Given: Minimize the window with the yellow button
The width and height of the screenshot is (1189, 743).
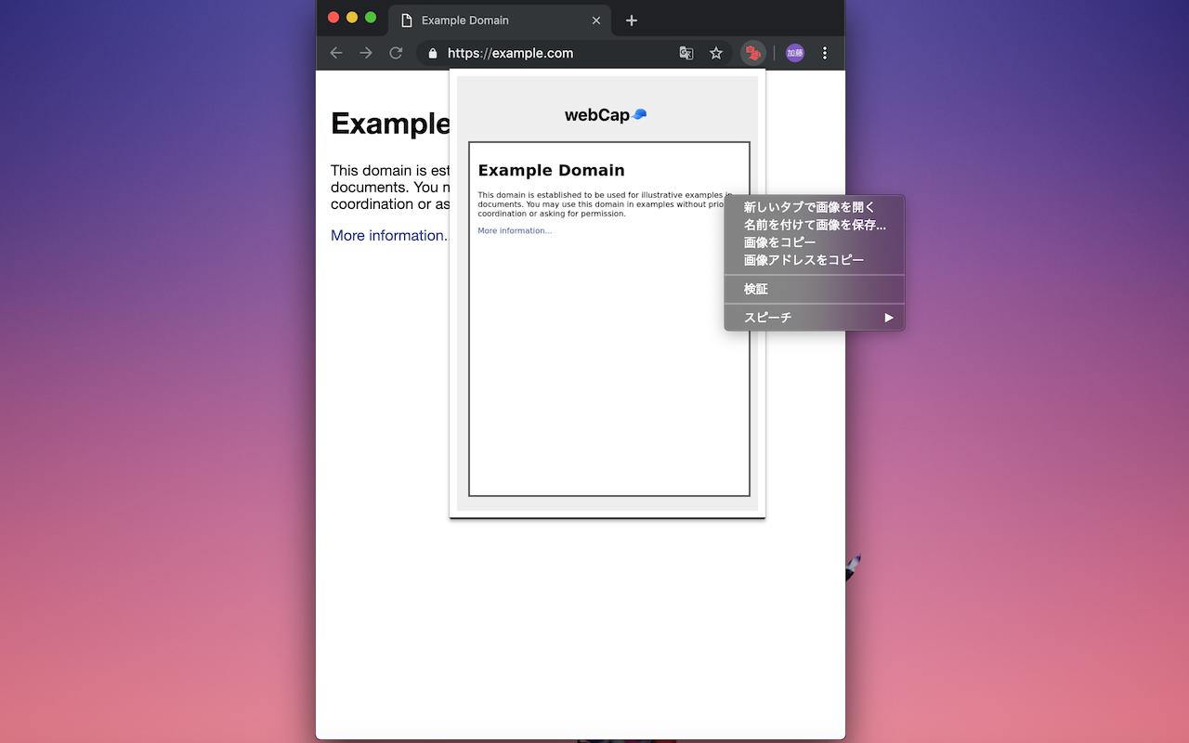Looking at the screenshot, I should coord(352,18).
